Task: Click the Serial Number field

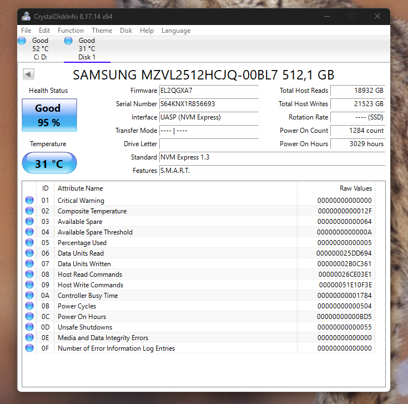Action: click(209, 104)
